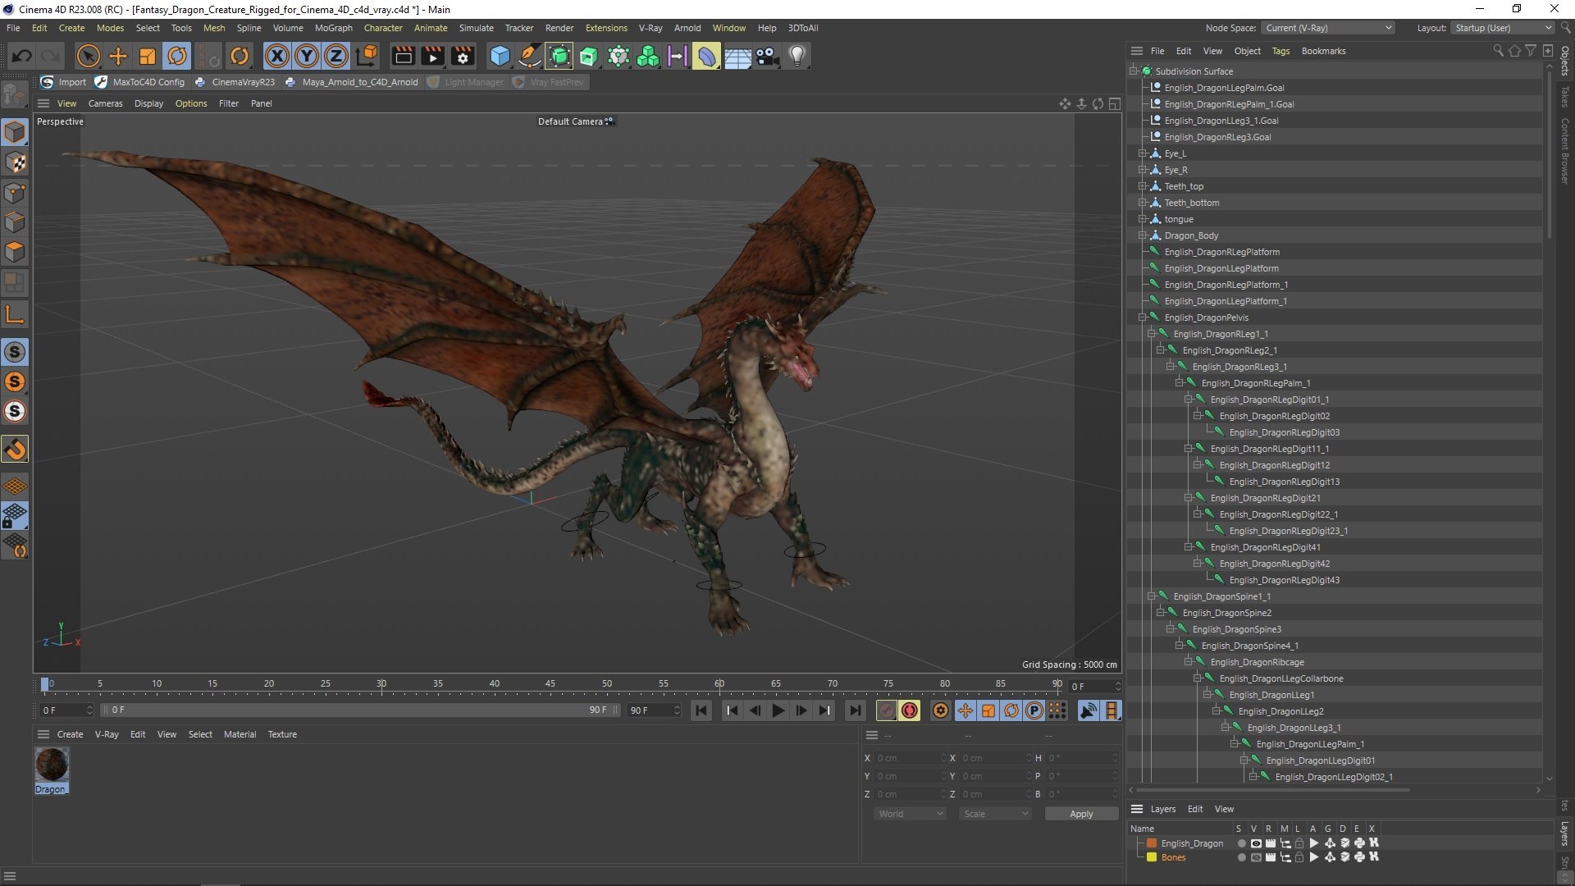The width and height of the screenshot is (1575, 886).
Task: Open Object Manager Tags menu
Action: [x=1281, y=51]
